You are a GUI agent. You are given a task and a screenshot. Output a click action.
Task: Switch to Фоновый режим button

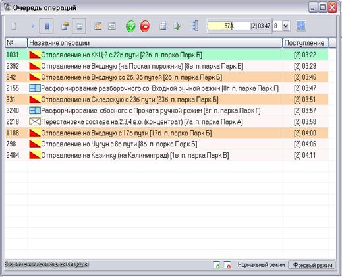(312, 265)
